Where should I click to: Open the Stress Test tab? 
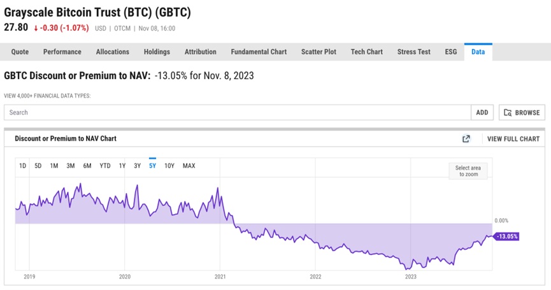click(413, 52)
